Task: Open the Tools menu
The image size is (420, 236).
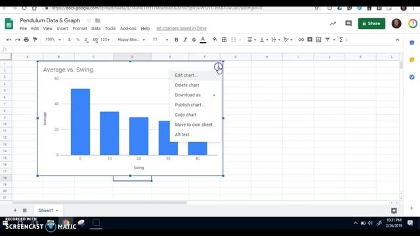Action: [110, 28]
